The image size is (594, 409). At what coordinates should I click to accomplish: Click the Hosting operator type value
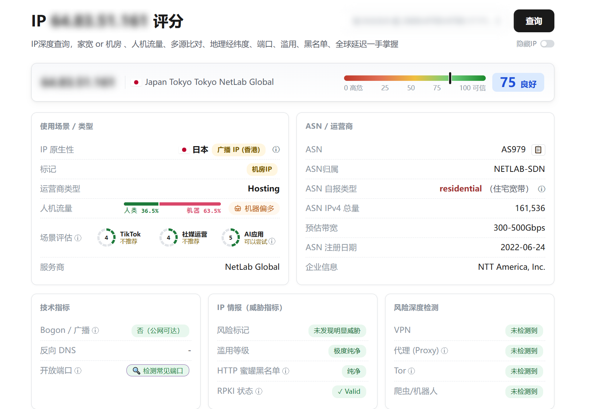pyautogui.click(x=264, y=189)
